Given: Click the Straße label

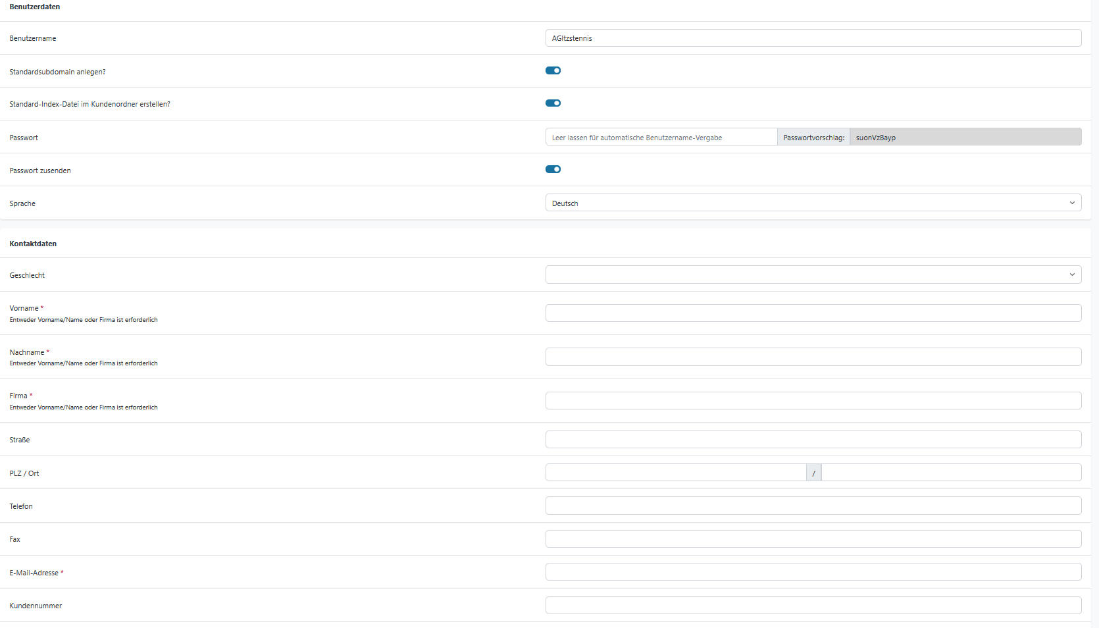Looking at the screenshot, I should (x=20, y=440).
